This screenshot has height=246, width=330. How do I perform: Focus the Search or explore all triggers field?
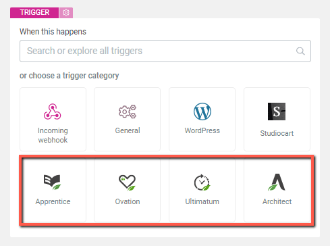165,51
